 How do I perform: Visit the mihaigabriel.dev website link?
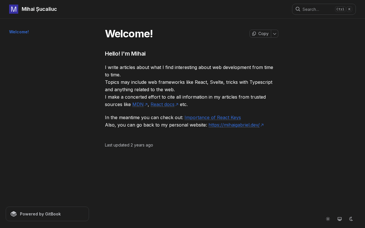tap(234, 125)
